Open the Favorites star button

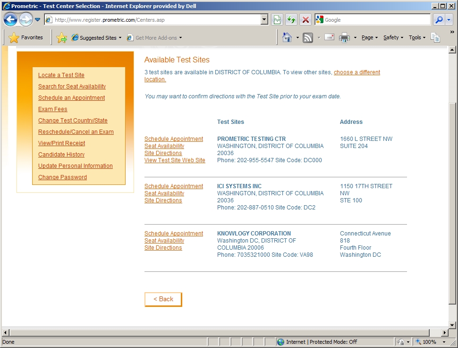point(25,37)
